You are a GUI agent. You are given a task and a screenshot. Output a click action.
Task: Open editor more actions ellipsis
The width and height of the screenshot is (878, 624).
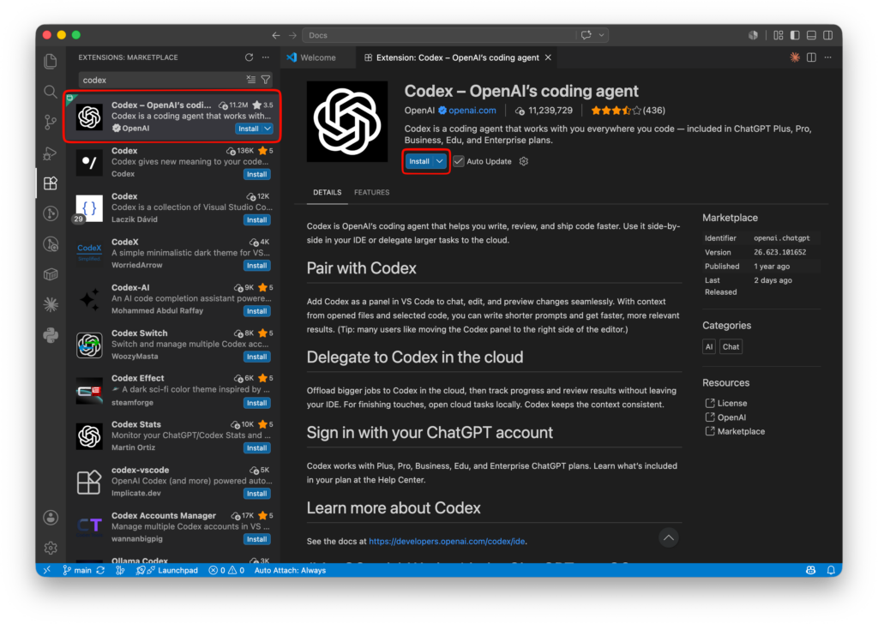tap(827, 57)
